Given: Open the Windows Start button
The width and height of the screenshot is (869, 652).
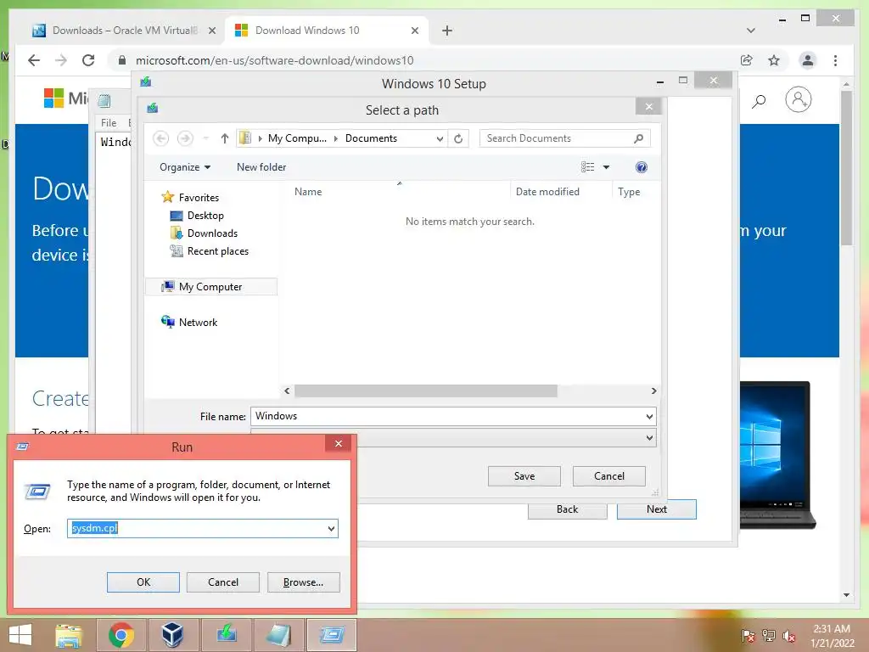Looking at the screenshot, I should [x=20, y=635].
